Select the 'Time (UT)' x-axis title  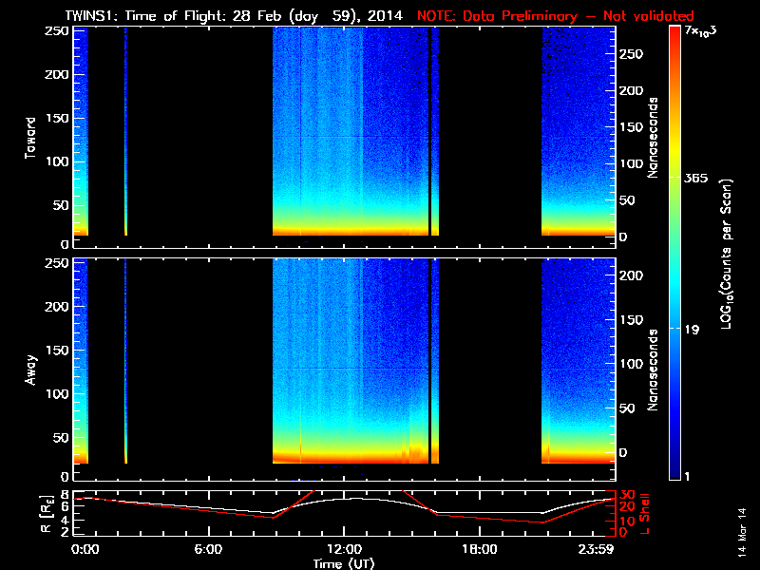pos(343,562)
